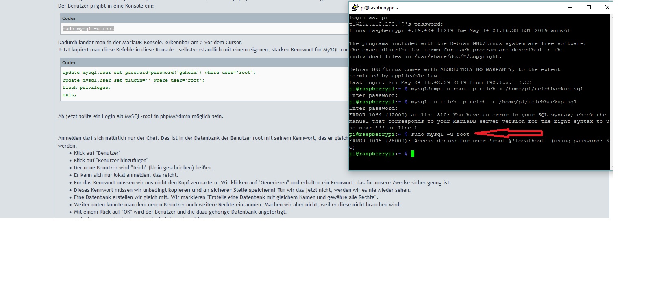Minimize the pi@raspberrypi terminal window

(570, 7)
